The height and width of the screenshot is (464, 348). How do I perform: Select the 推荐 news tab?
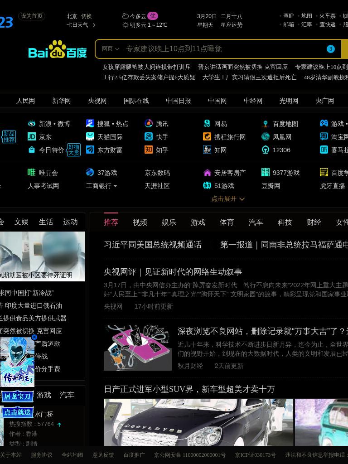(111, 222)
